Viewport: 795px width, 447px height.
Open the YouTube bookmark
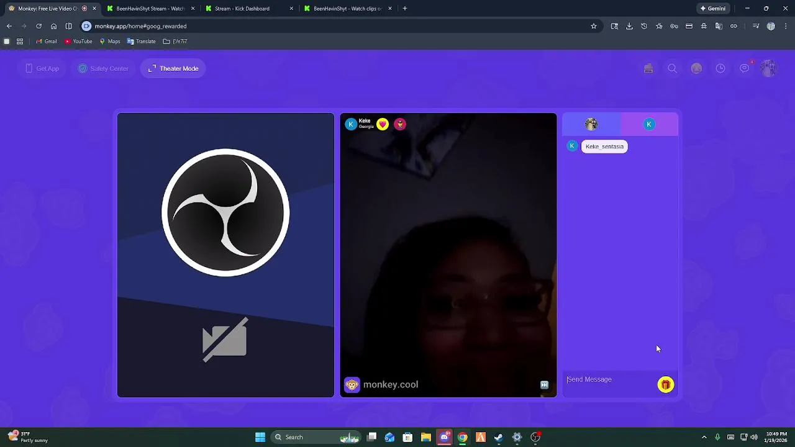[78, 42]
